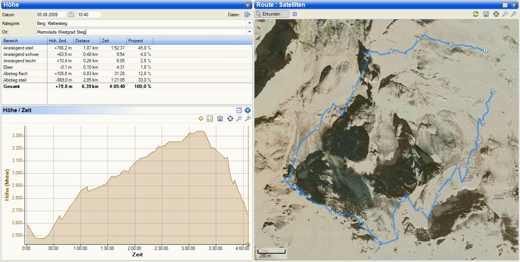
Task: Fit the elevation chart to view
Action: [x=230, y=119]
